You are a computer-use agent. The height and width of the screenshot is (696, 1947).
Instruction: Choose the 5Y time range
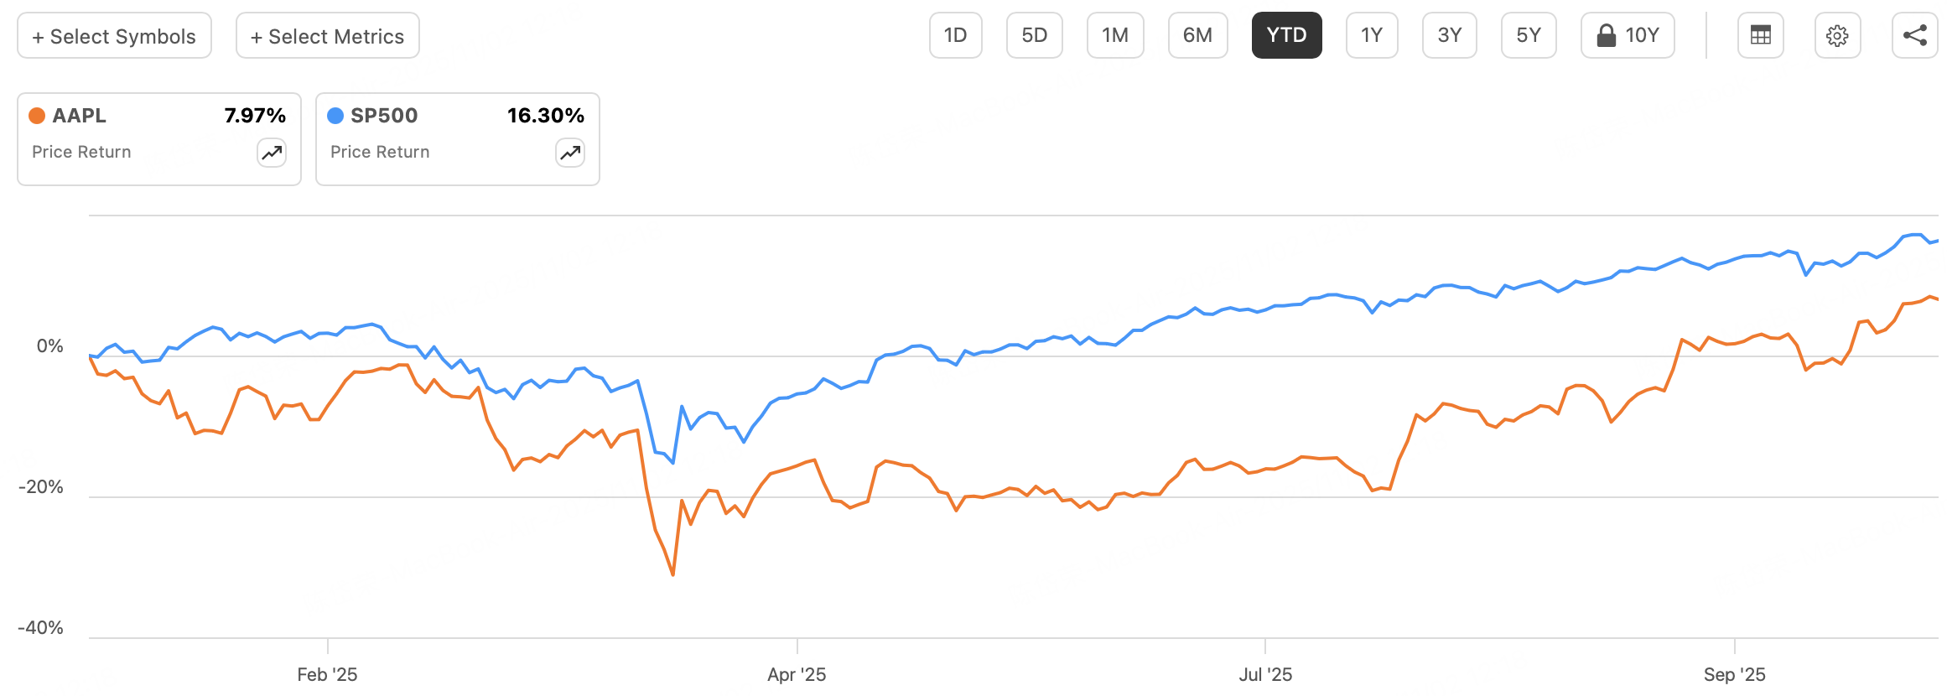tap(1529, 35)
